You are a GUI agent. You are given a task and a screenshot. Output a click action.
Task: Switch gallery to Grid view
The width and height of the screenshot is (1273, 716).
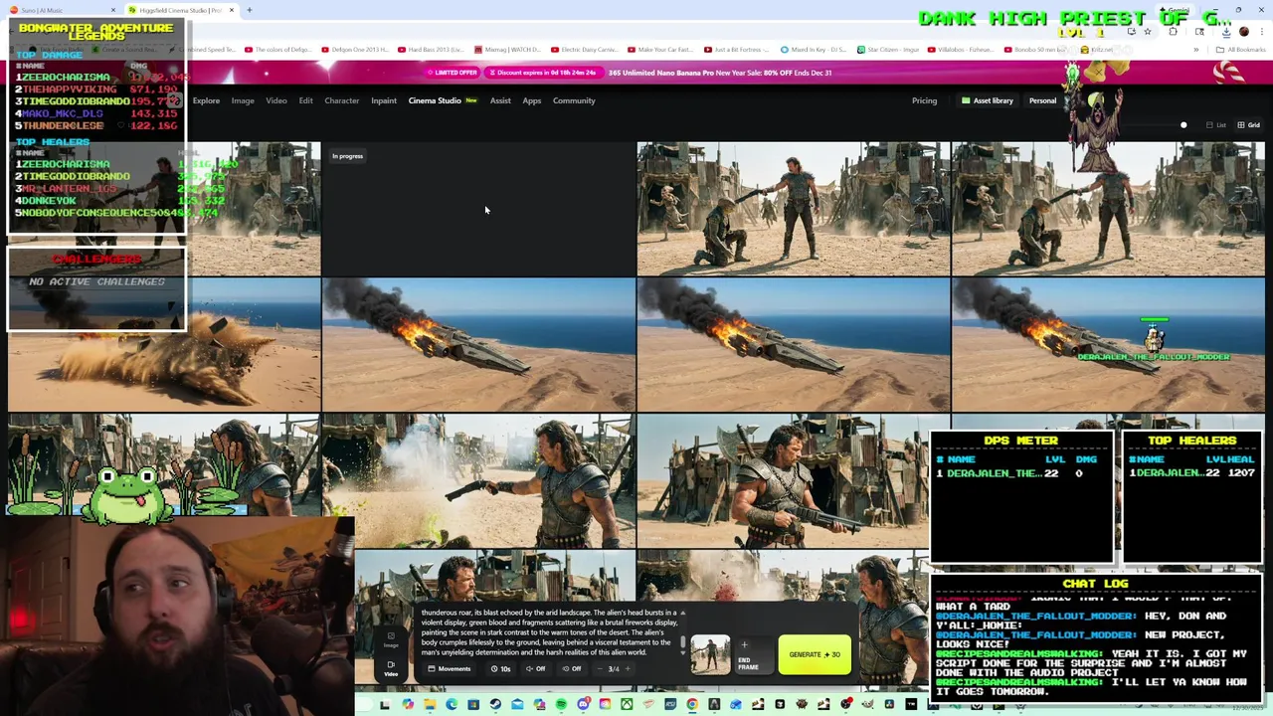coord(1248,125)
